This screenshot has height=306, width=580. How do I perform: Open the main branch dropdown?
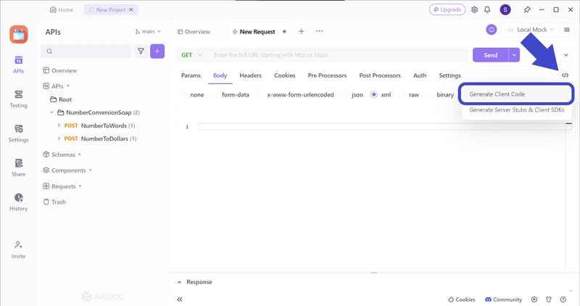(148, 31)
